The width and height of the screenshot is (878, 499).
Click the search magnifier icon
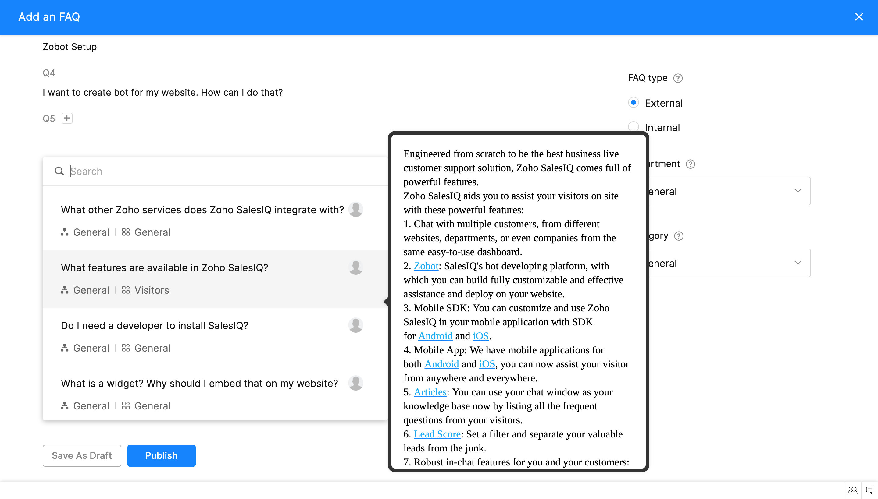59,171
